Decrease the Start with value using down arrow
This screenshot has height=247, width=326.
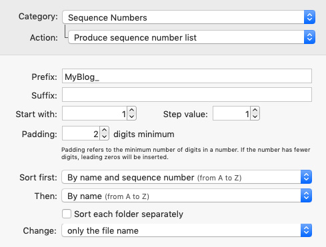pyautogui.click(x=132, y=117)
